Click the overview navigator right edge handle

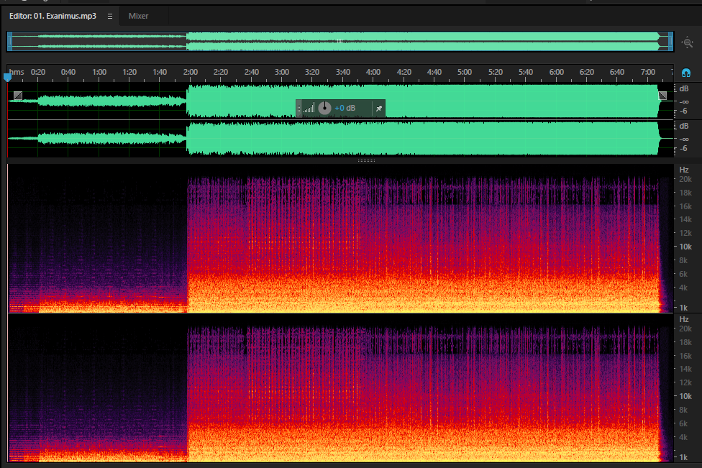coord(670,42)
